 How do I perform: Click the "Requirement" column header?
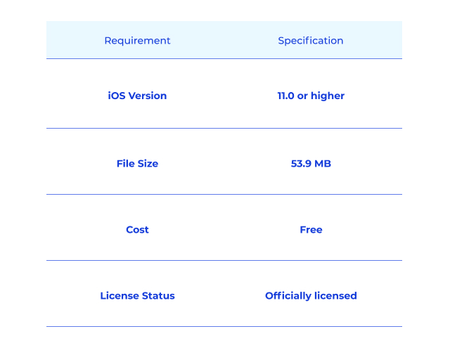[137, 41]
